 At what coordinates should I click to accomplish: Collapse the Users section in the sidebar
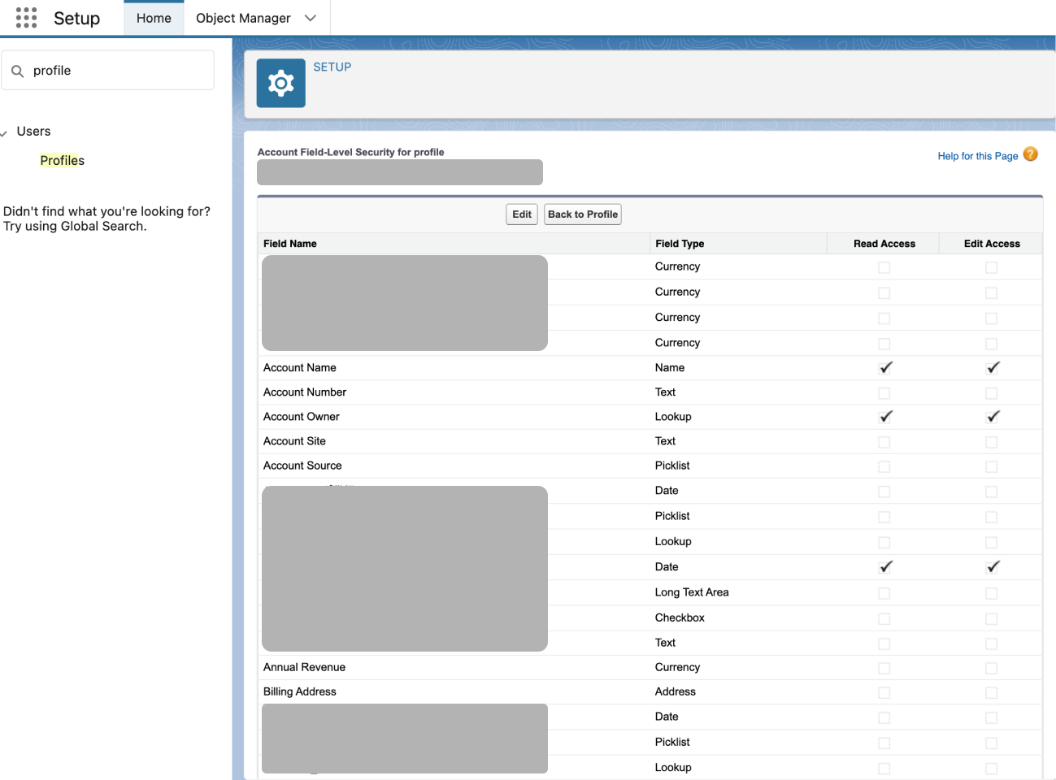pos(7,131)
